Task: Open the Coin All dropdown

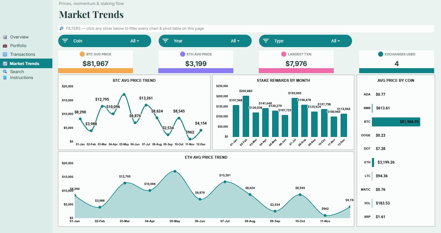Action: click(135, 41)
